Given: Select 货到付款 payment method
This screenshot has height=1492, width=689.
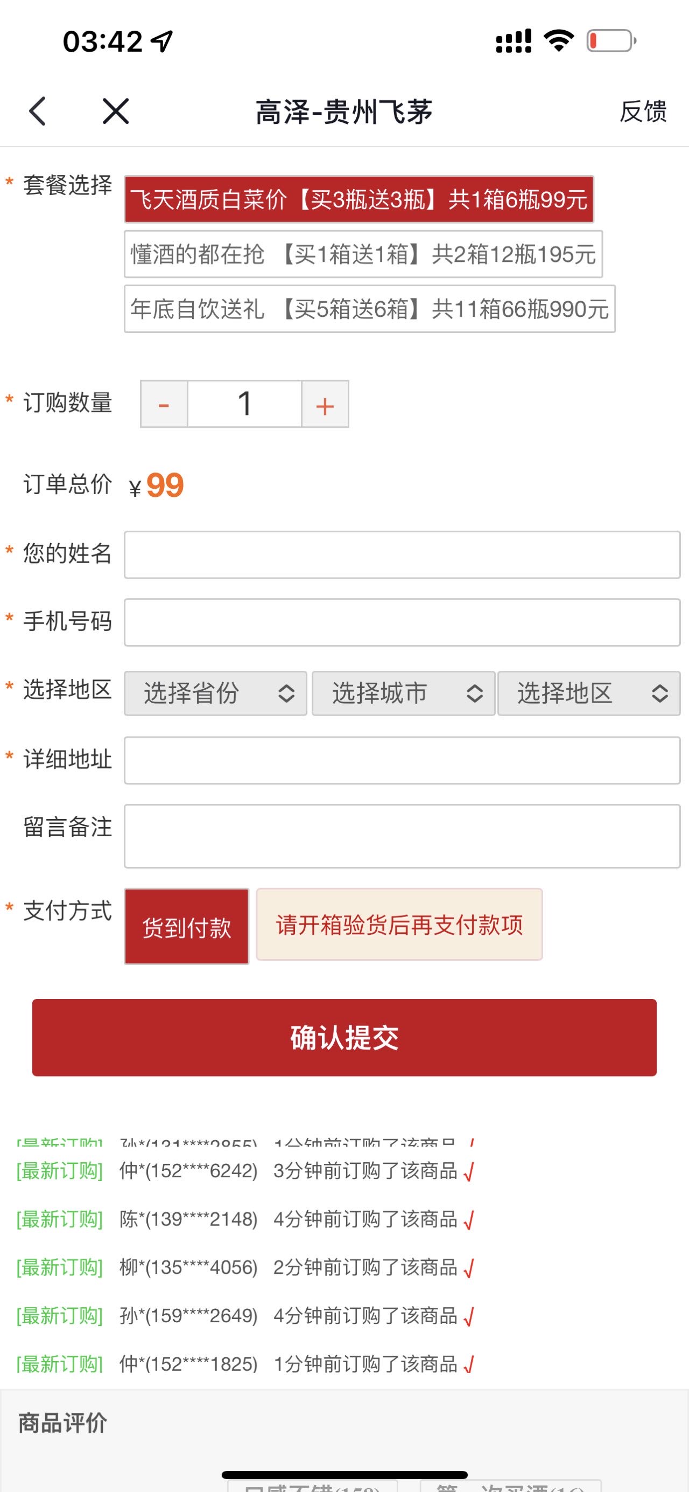Looking at the screenshot, I should [186, 927].
